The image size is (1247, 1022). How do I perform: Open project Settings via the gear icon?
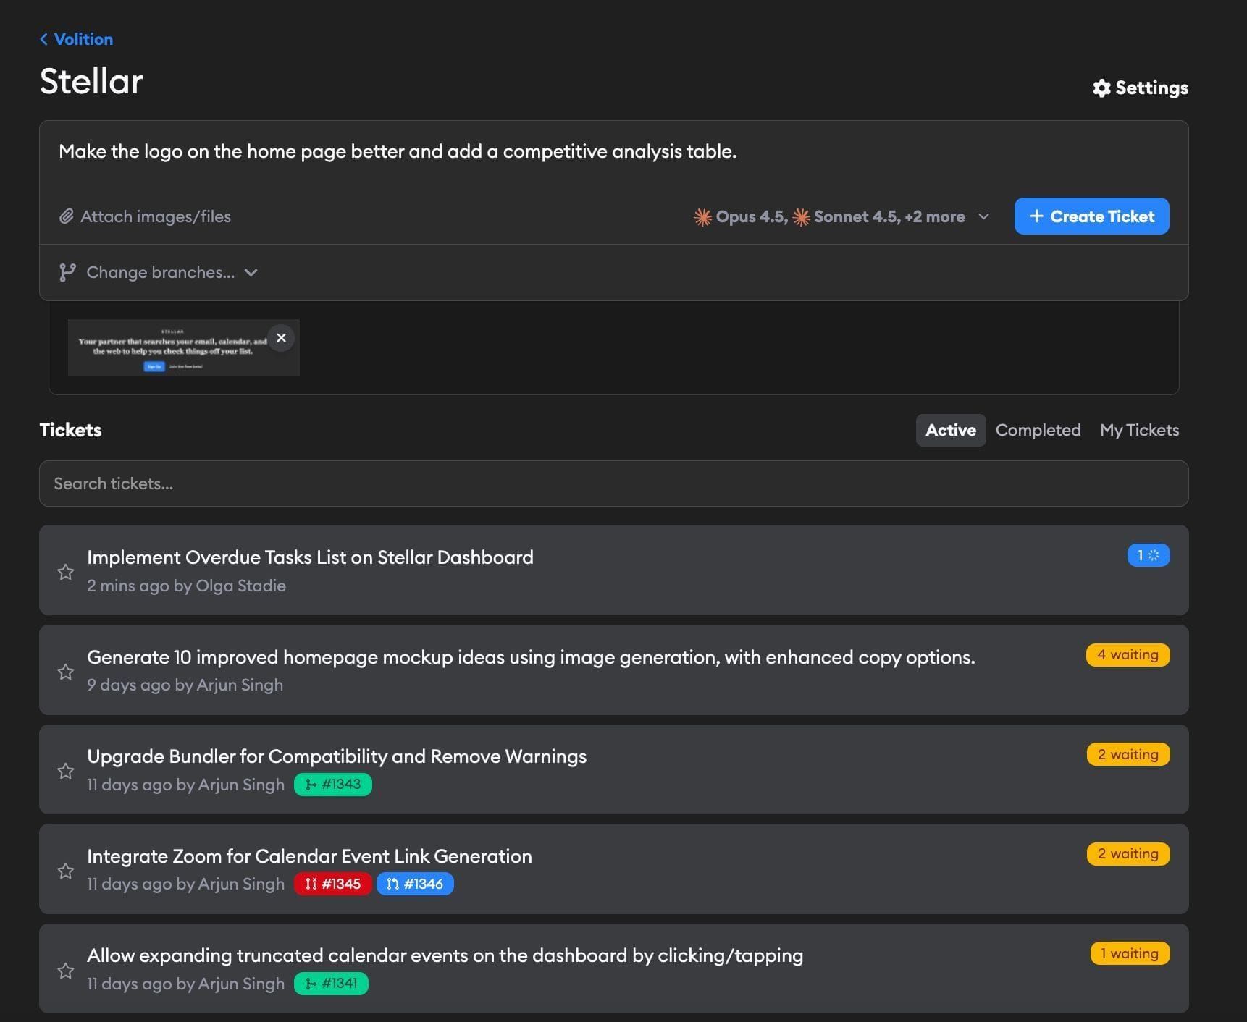pos(1101,88)
